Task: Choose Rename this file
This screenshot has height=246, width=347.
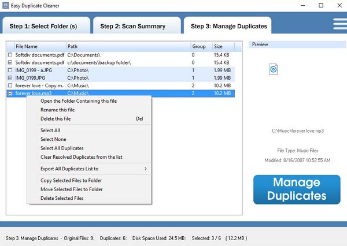Action: point(89,110)
